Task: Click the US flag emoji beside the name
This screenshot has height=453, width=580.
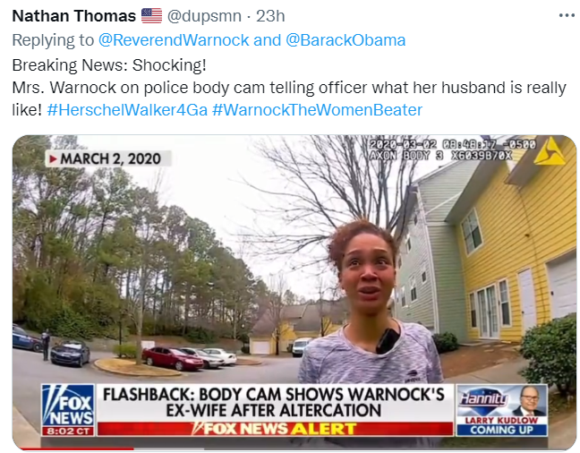Action: (x=151, y=15)
